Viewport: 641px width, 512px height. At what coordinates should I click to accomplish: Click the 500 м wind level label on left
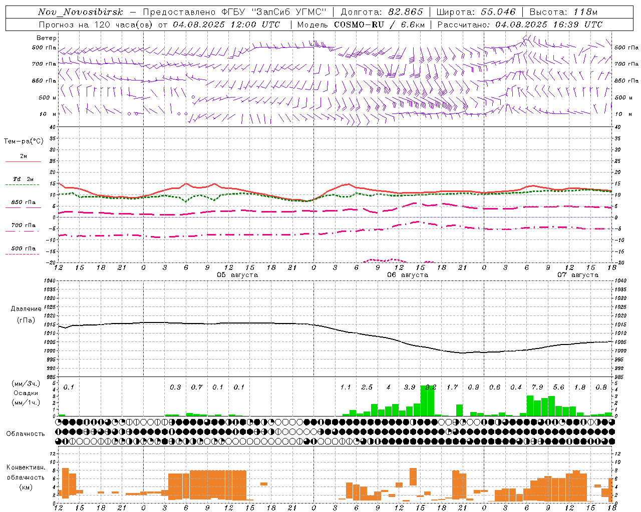pos(48,97)
